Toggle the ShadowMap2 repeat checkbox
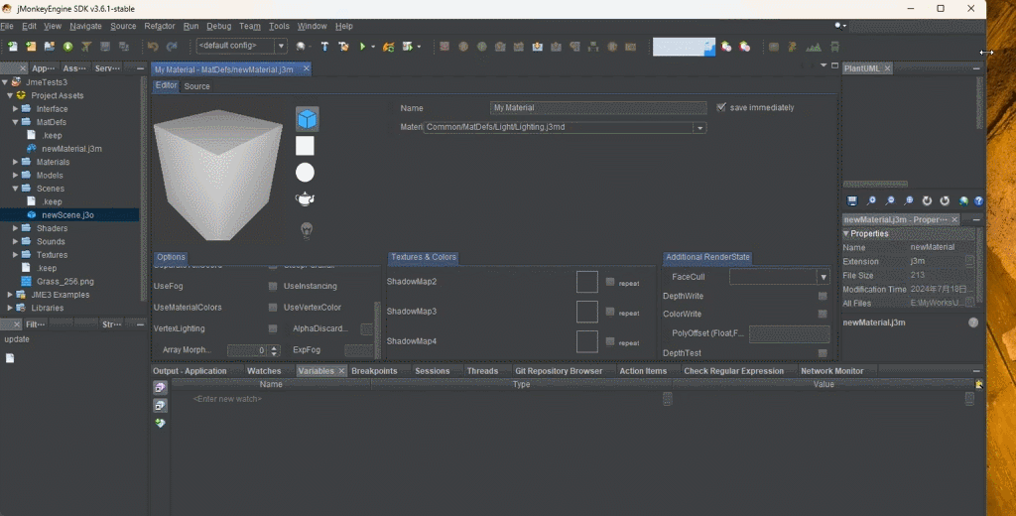1016x516 pixels. pyautogui.click(x=610, y=282)
